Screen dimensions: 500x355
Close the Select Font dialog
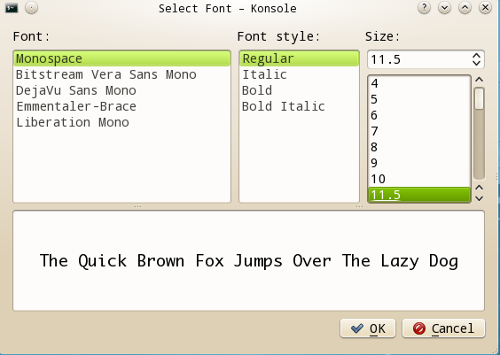tap(485, 8)
